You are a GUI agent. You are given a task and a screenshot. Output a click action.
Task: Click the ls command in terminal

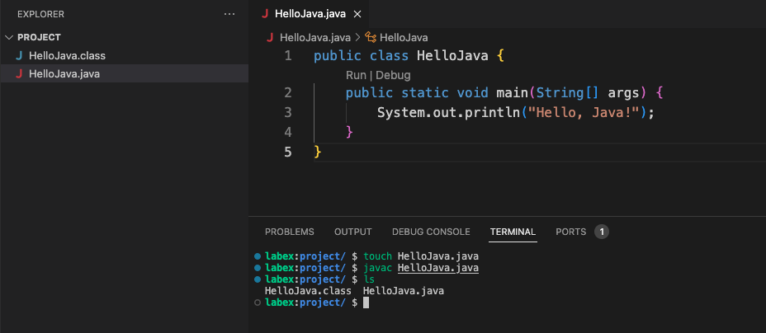pyautogui.click(x=369, y=279)
